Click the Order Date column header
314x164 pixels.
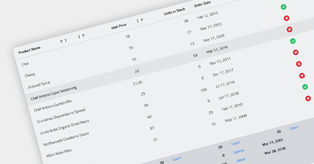point(202,4)
